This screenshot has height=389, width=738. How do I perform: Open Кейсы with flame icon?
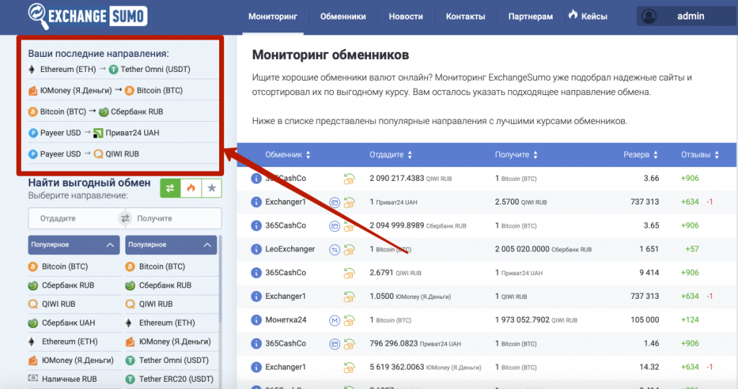[588, 16]
